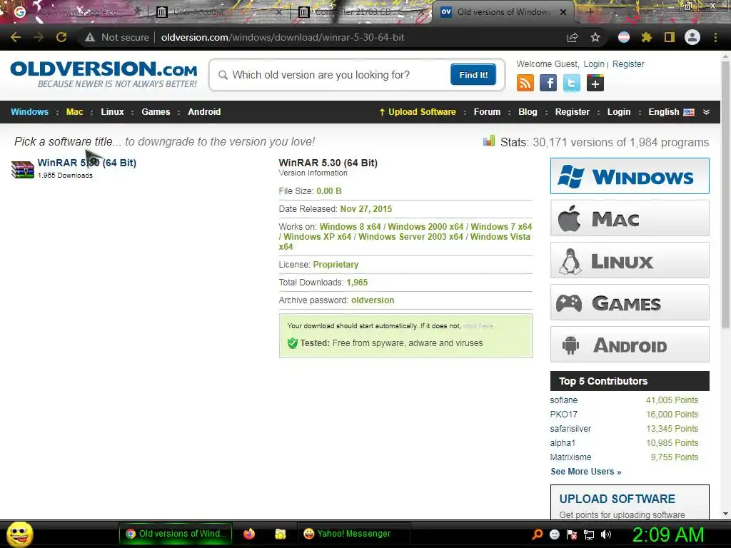Open the Chrome profile avatar icon
The image size is (731, 548).
pyautogui.click(x=692, y=37)
